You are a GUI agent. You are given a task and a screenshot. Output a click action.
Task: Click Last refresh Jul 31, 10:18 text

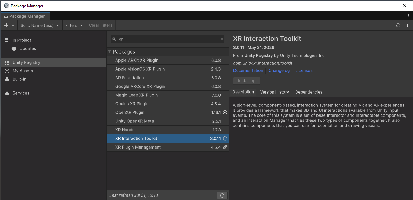click(133, 195)
